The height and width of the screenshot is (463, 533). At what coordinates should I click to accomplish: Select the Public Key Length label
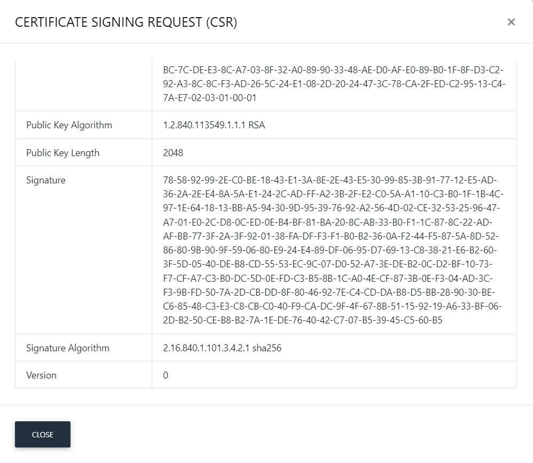click(x=63, y=153)
